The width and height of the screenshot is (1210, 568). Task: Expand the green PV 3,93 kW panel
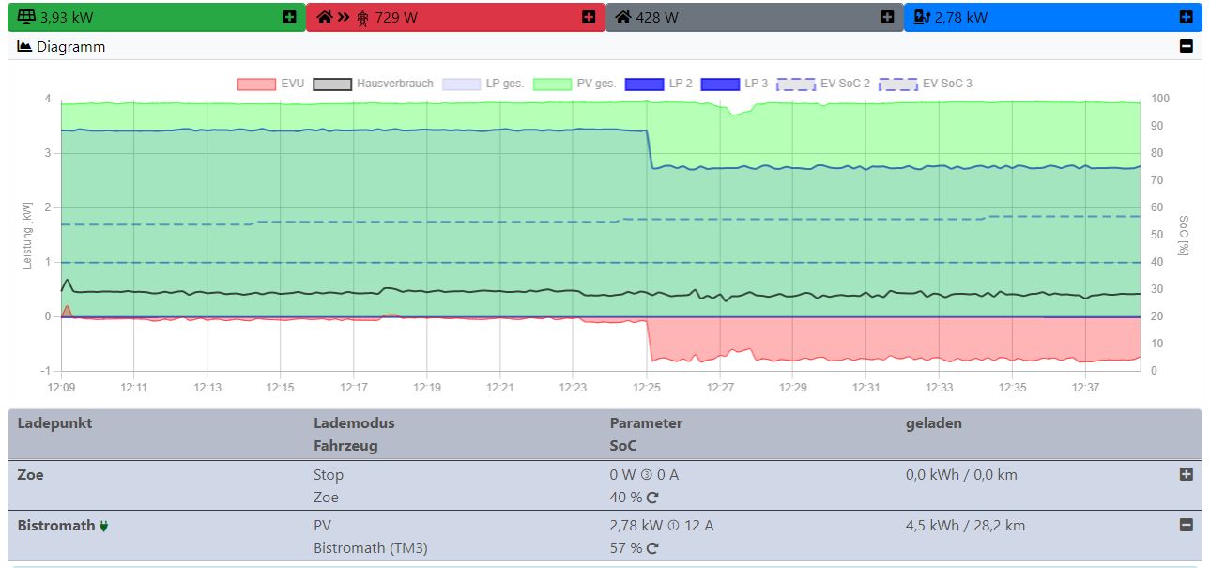point(289,17)
